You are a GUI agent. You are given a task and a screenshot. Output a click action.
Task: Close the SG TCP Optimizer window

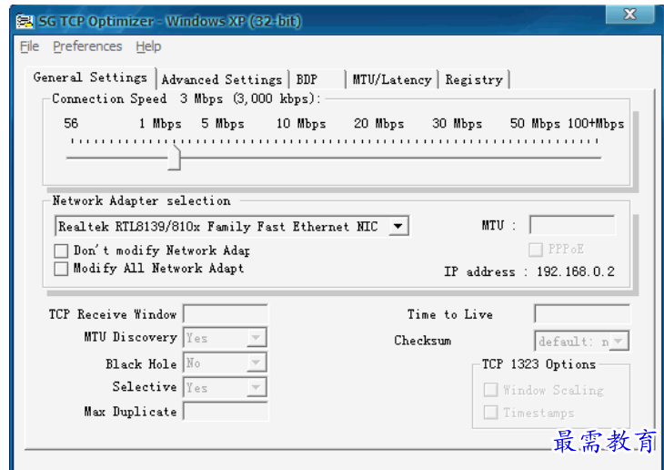tap(630, 14)
